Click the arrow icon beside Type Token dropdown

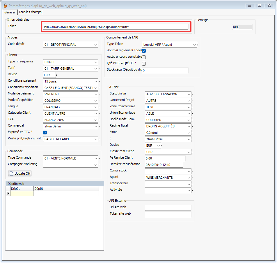(198, 45)
